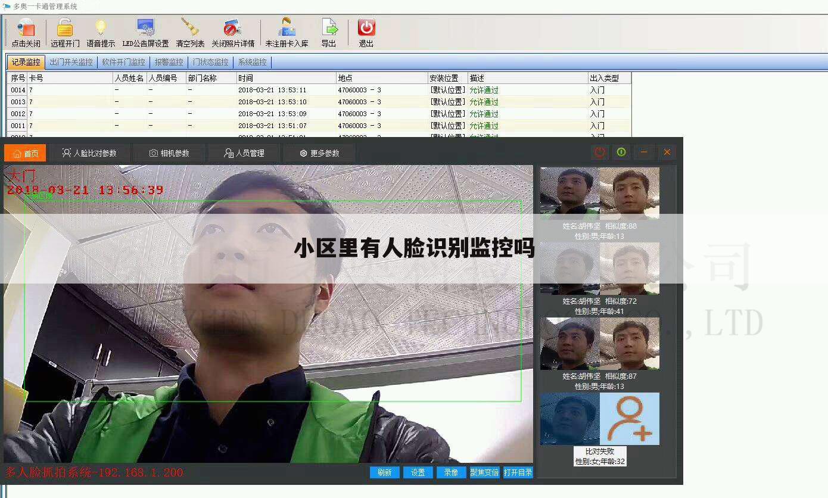Click the 描述 column header
This screenshot has width=828, height=498.
528,78
